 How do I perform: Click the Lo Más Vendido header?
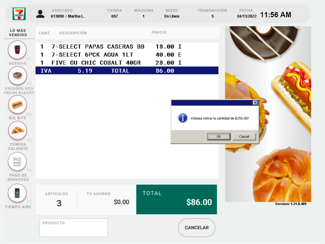(18, 33)
